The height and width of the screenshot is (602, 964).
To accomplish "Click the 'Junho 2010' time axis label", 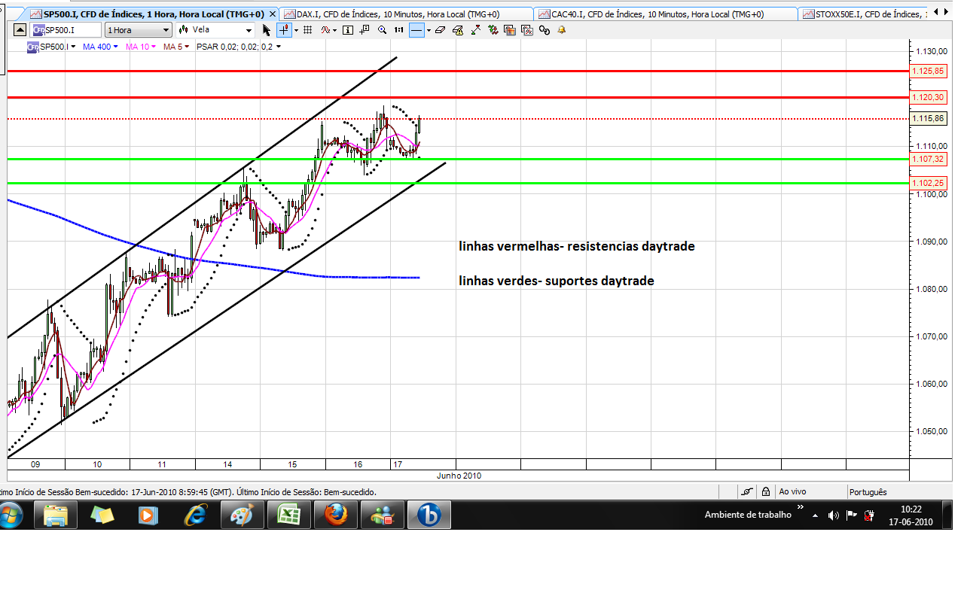I will [x=459, y=476].
